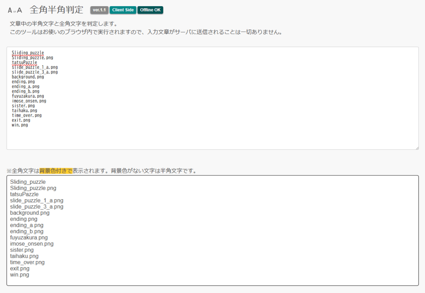The image size is (425, 293).
Task: Click the highlighted '背景色付きで' sample text
Action: tap(56, 171)
